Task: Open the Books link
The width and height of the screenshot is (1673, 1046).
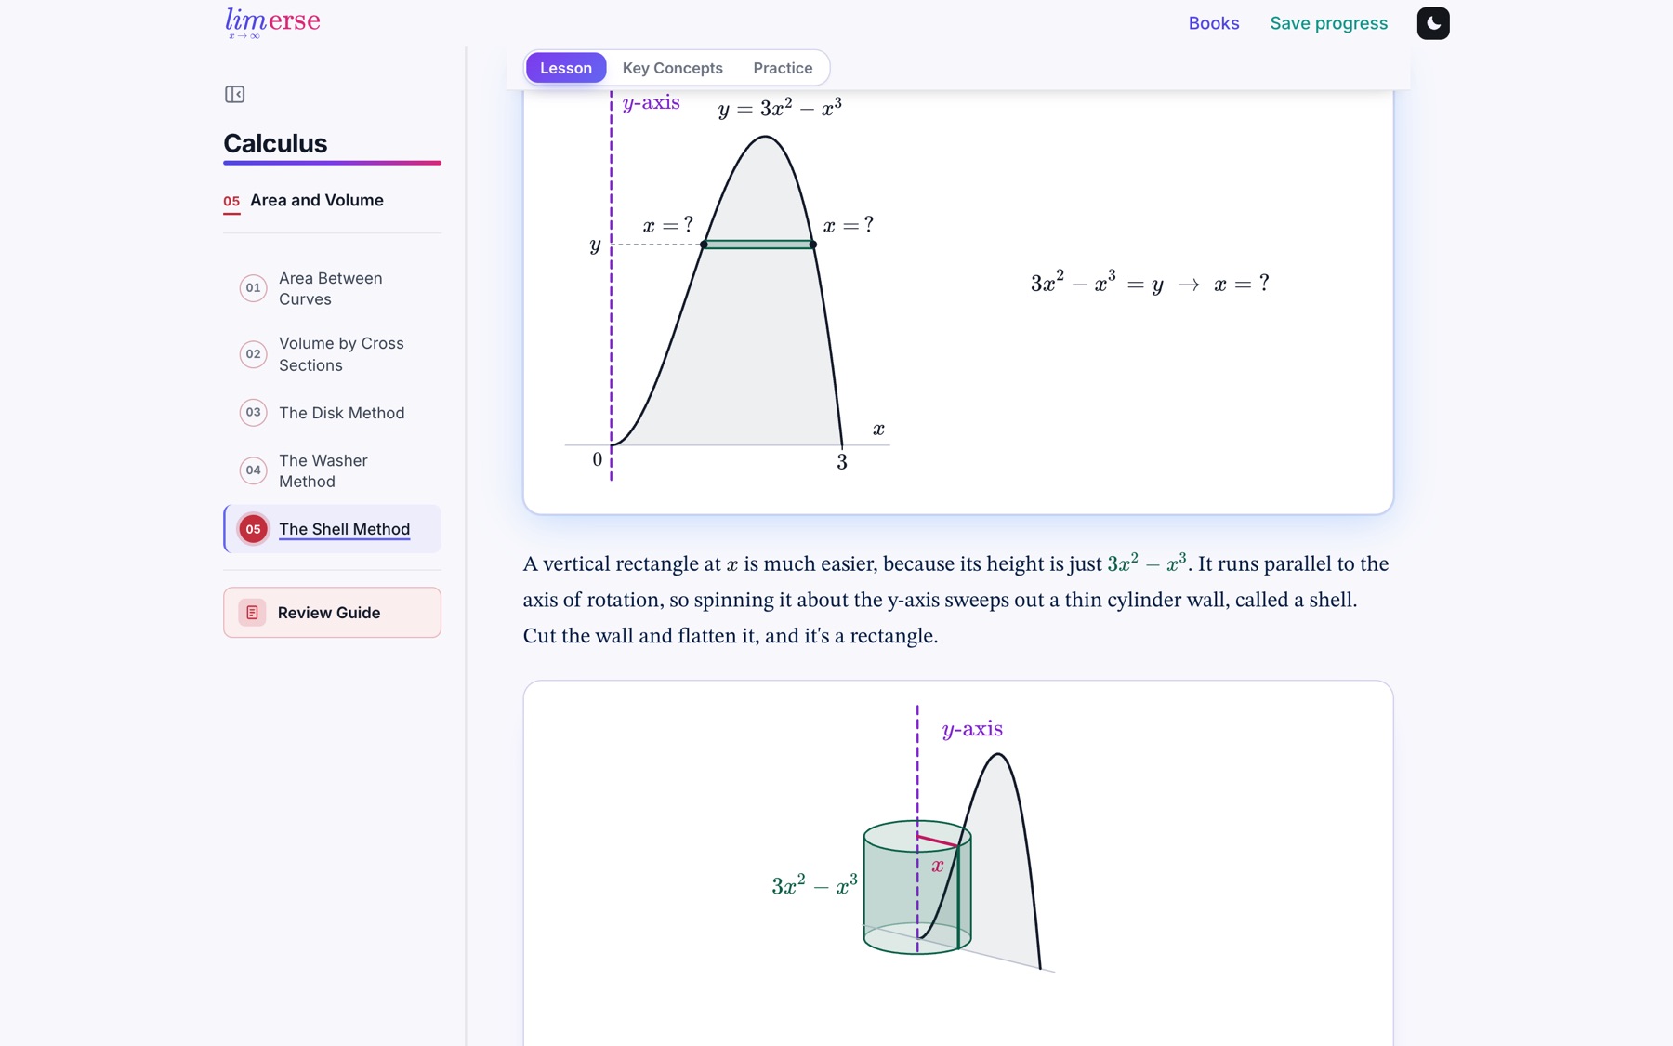Action: (x=1213, y=23)
